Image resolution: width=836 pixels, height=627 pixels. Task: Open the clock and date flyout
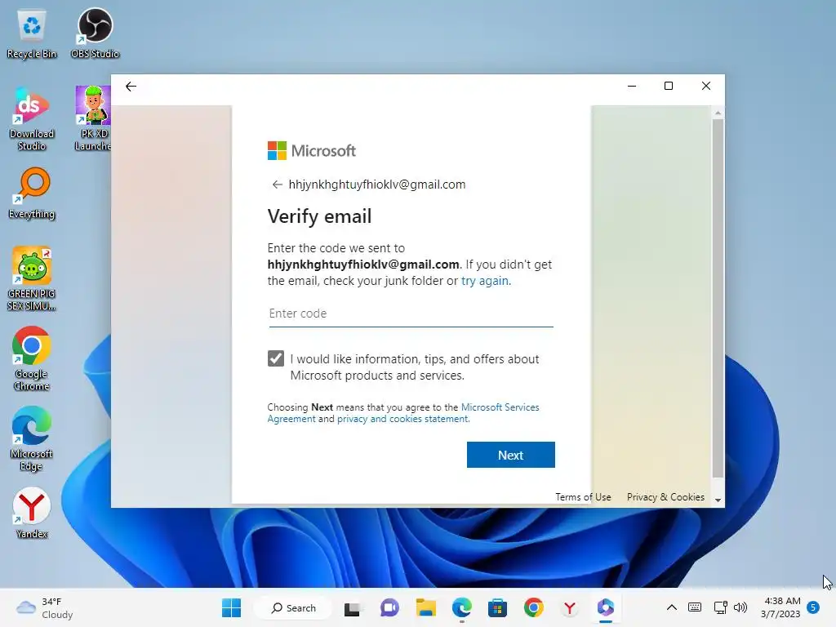781,607
